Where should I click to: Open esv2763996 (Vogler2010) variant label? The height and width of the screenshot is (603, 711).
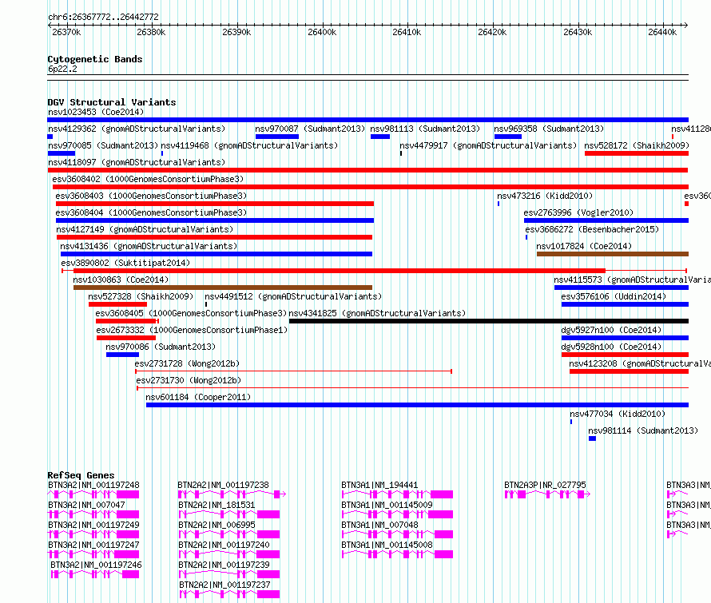tap(578, 212)
